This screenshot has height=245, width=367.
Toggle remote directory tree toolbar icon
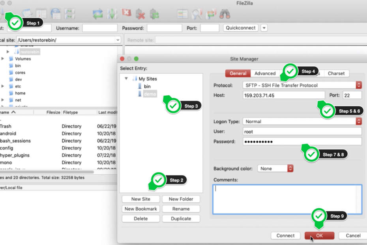pos(56,14)
